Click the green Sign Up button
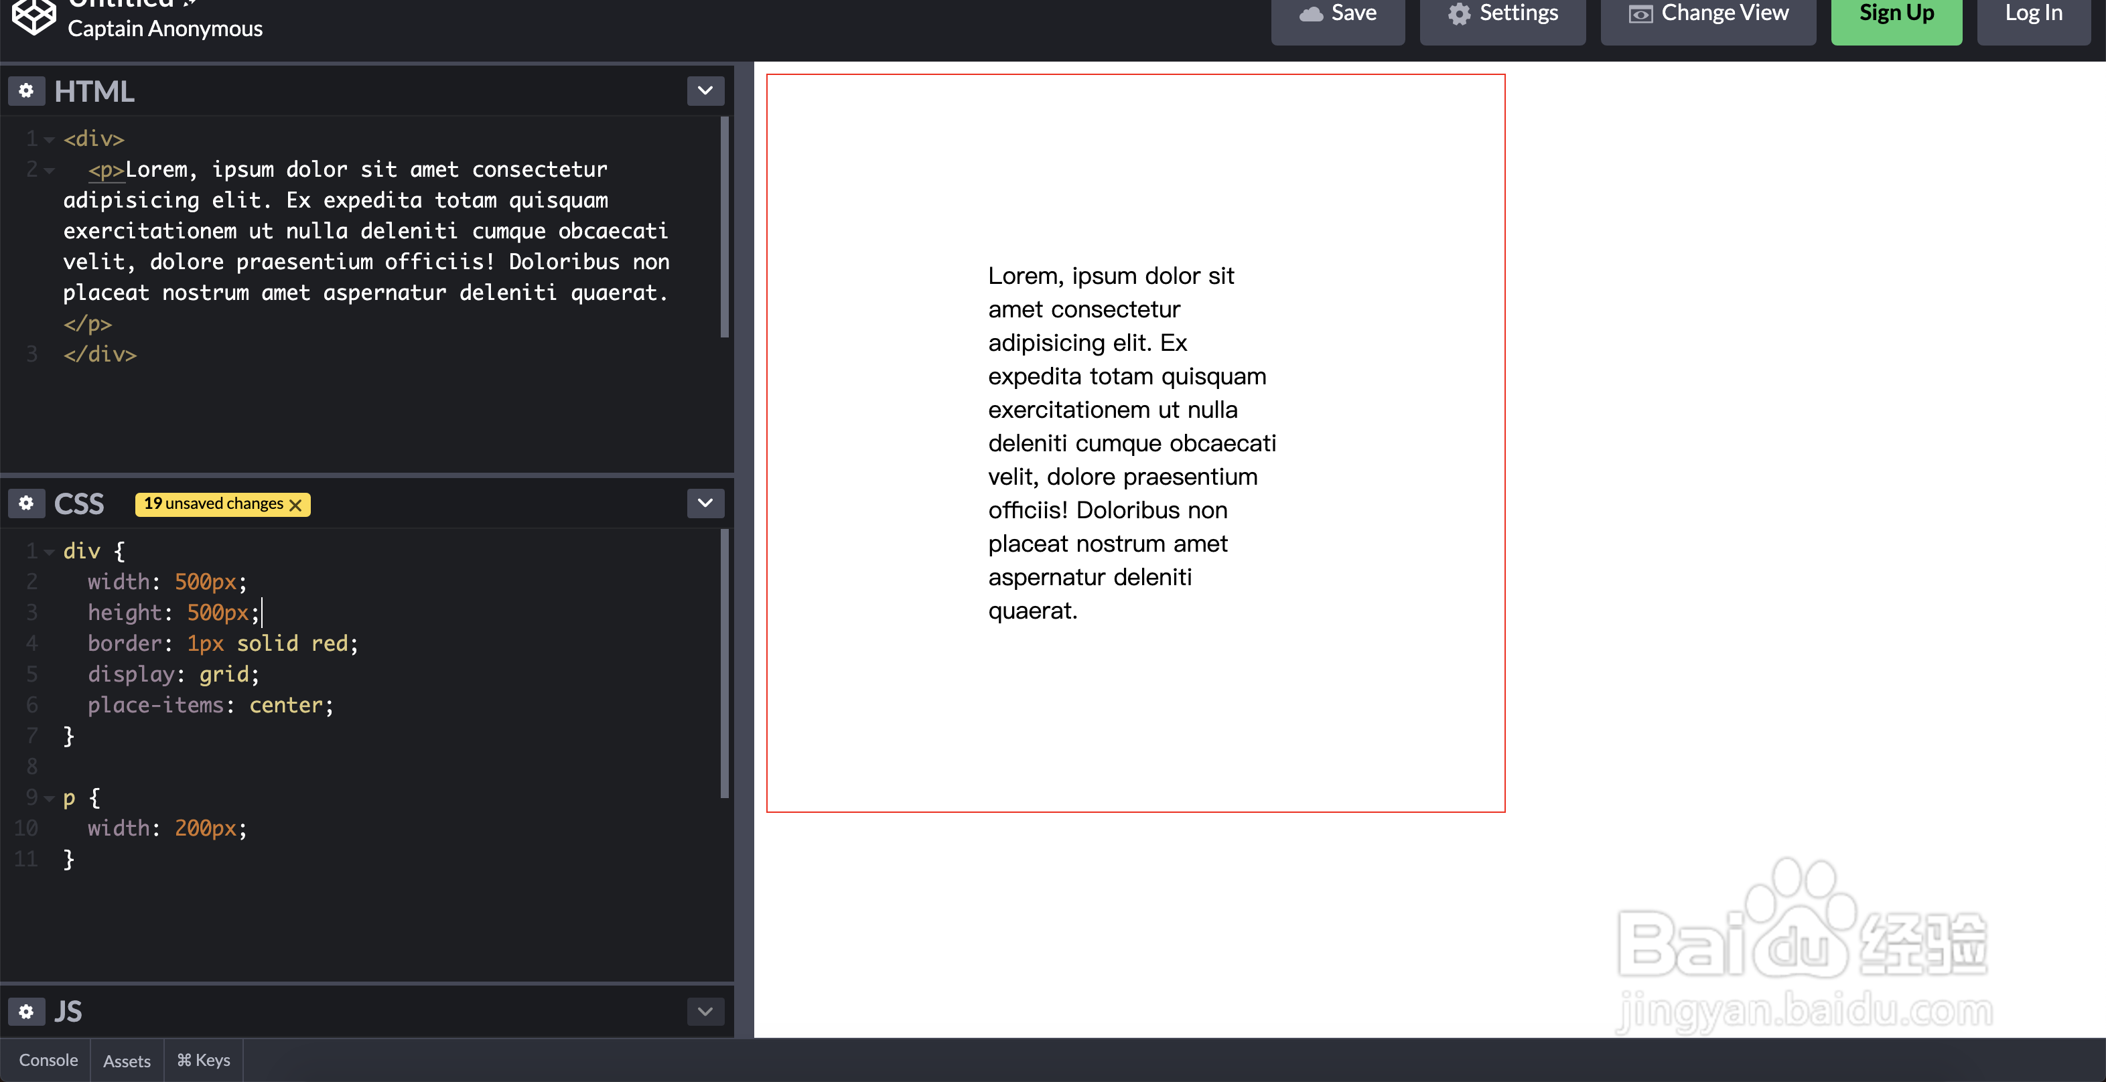 point(1896,15)
